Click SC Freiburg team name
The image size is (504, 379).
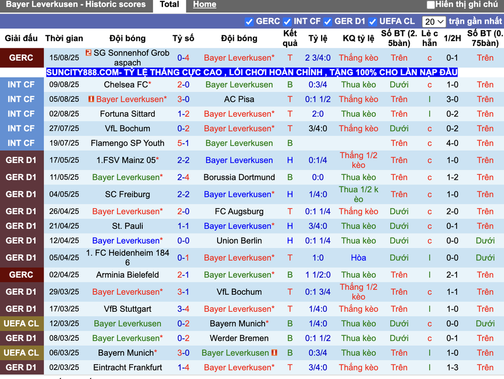128,194
